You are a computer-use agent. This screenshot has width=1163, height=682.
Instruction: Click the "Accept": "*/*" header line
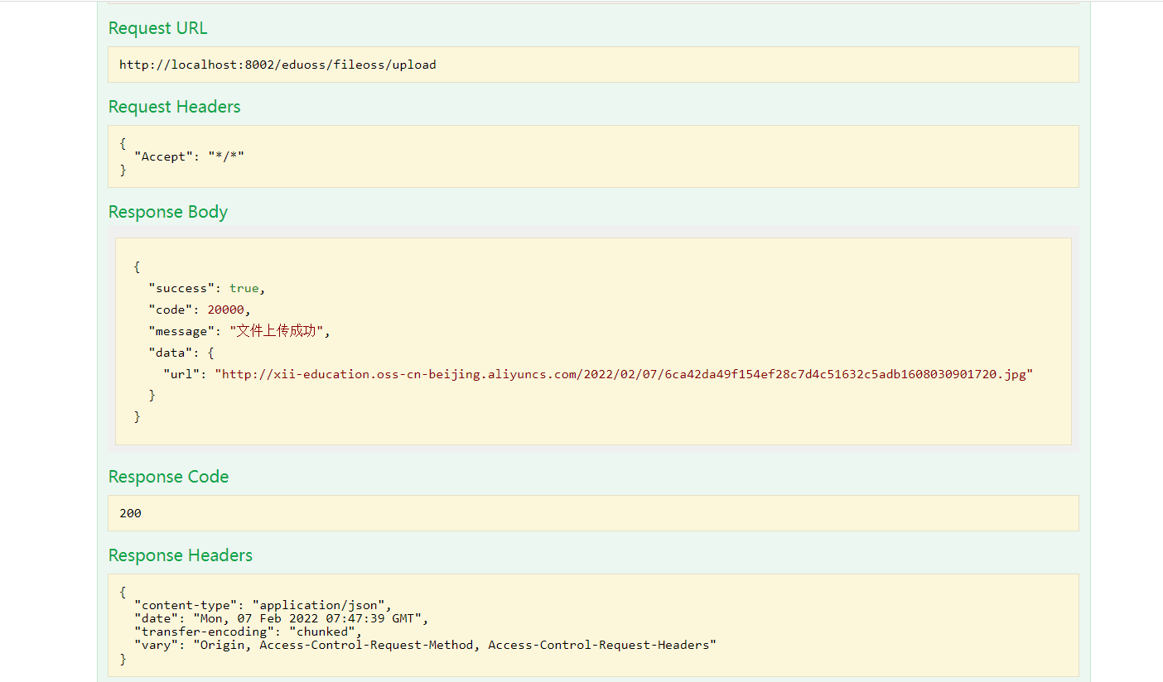coord(189,156)
